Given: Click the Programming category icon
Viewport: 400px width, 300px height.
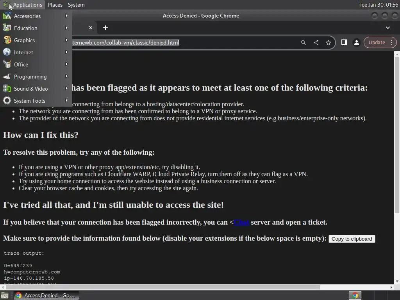Looking at the screenshot, I should pyautogui.click(x=7, y=76).
